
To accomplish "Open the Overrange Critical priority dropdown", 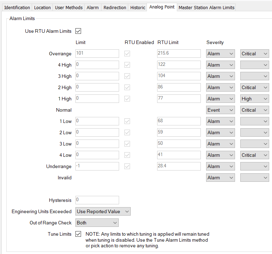I will [x=254, y=54].
